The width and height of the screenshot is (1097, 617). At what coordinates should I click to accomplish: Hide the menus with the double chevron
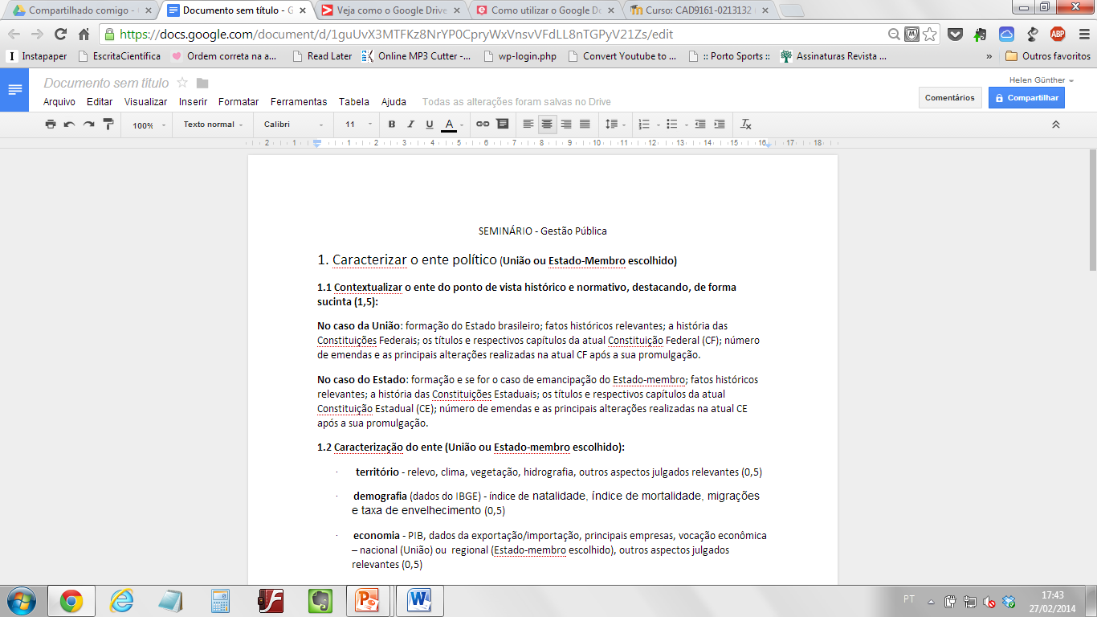pos(1056,125)
